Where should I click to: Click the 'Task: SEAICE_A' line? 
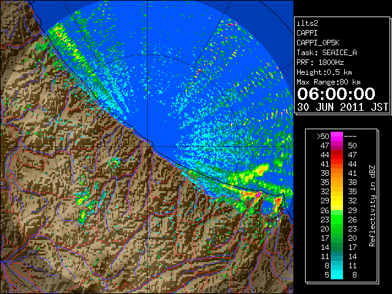(326, 53)
